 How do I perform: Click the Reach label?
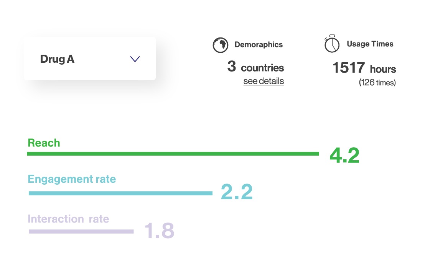coord(44,143)
